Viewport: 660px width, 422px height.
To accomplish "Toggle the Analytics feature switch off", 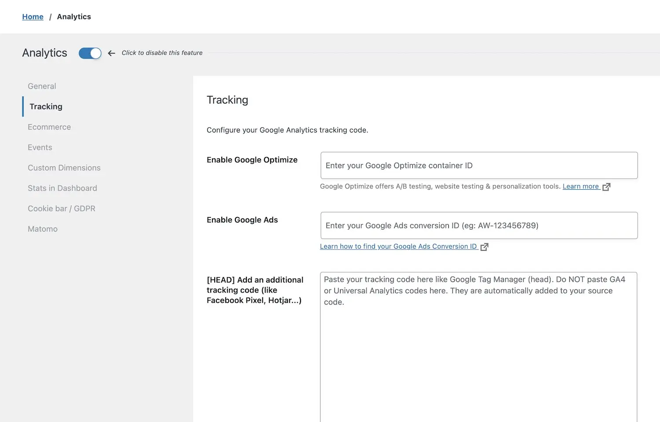I will click(x=90, y=53).
